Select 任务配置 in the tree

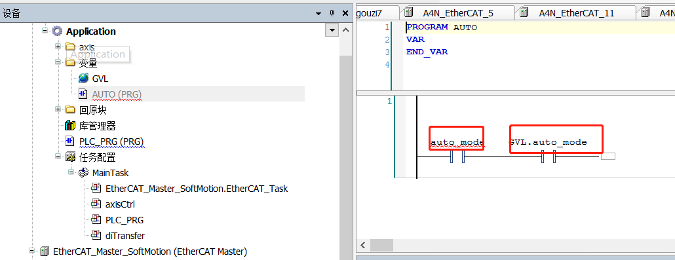point(97,157)
